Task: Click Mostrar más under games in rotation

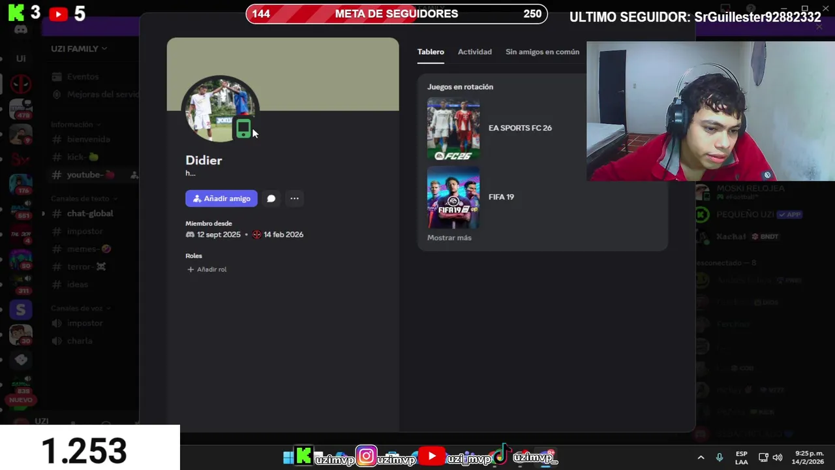Action: 449,238
